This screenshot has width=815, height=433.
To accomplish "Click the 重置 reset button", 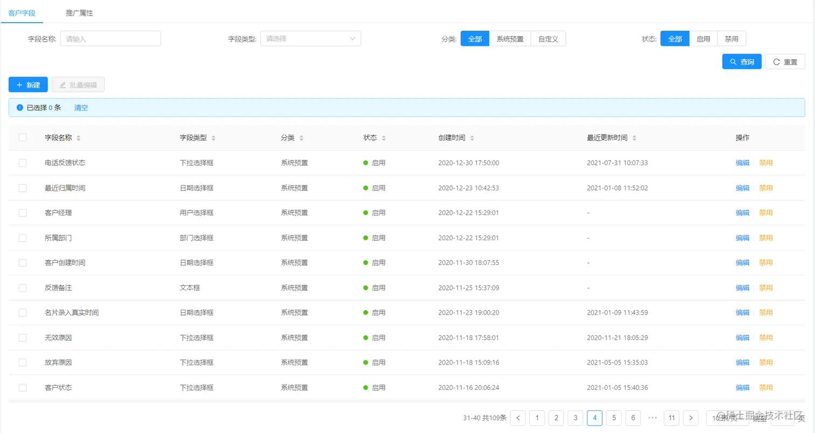I will pos(785,62).
